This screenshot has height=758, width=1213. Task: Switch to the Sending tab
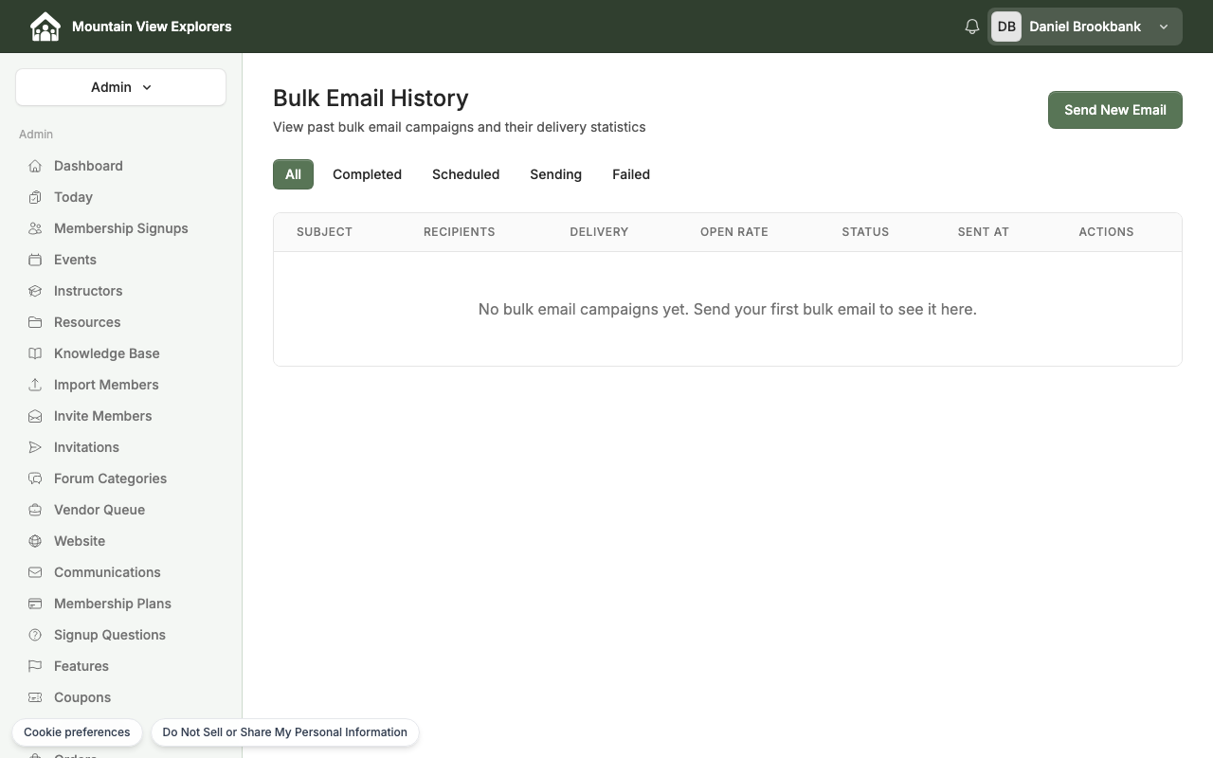click(x=555, y=174)
